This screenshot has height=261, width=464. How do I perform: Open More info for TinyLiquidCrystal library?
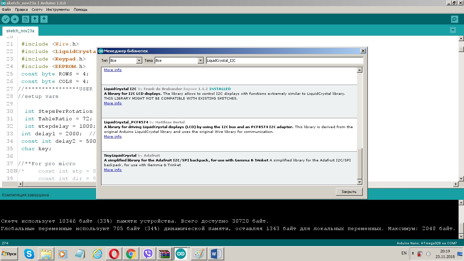point(113,170)
